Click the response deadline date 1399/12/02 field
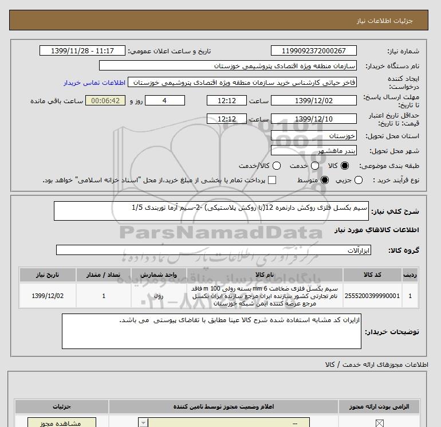441x427 pixels. coord(314,100)
